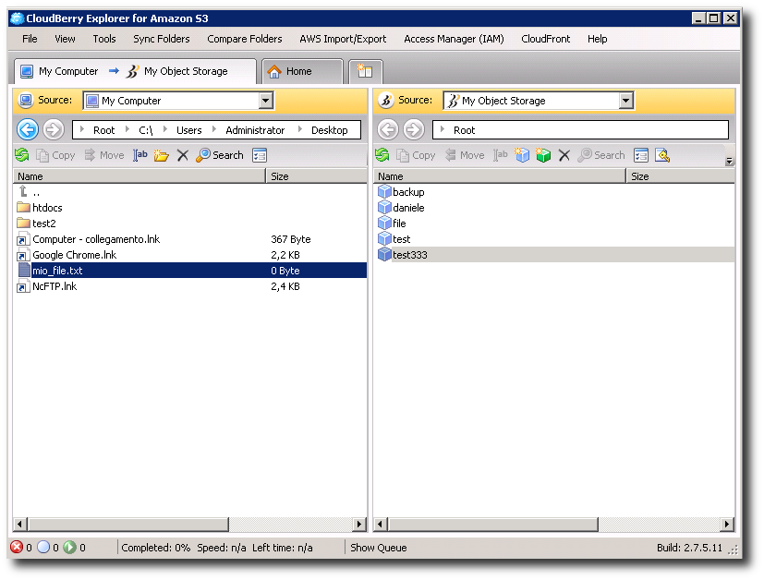Open left Source dropdown for My Computer
The image size is (764, 580).
point(265,101)
